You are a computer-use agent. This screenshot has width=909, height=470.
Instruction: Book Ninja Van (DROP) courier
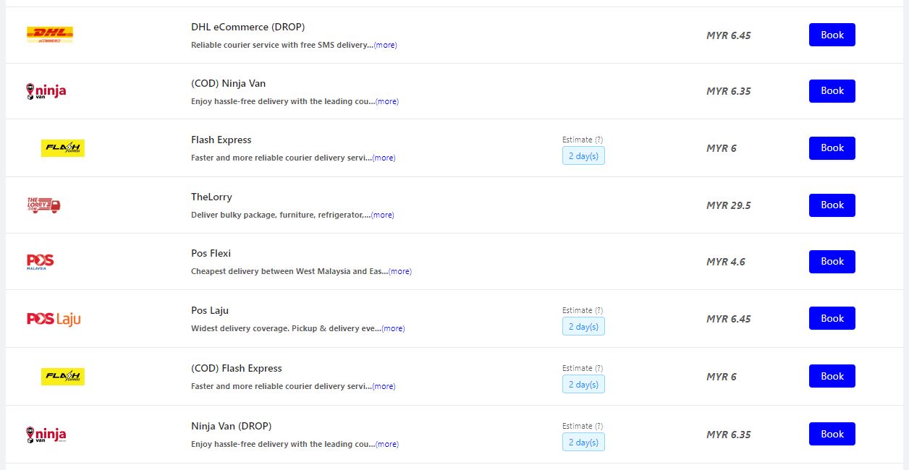(832, 434)
